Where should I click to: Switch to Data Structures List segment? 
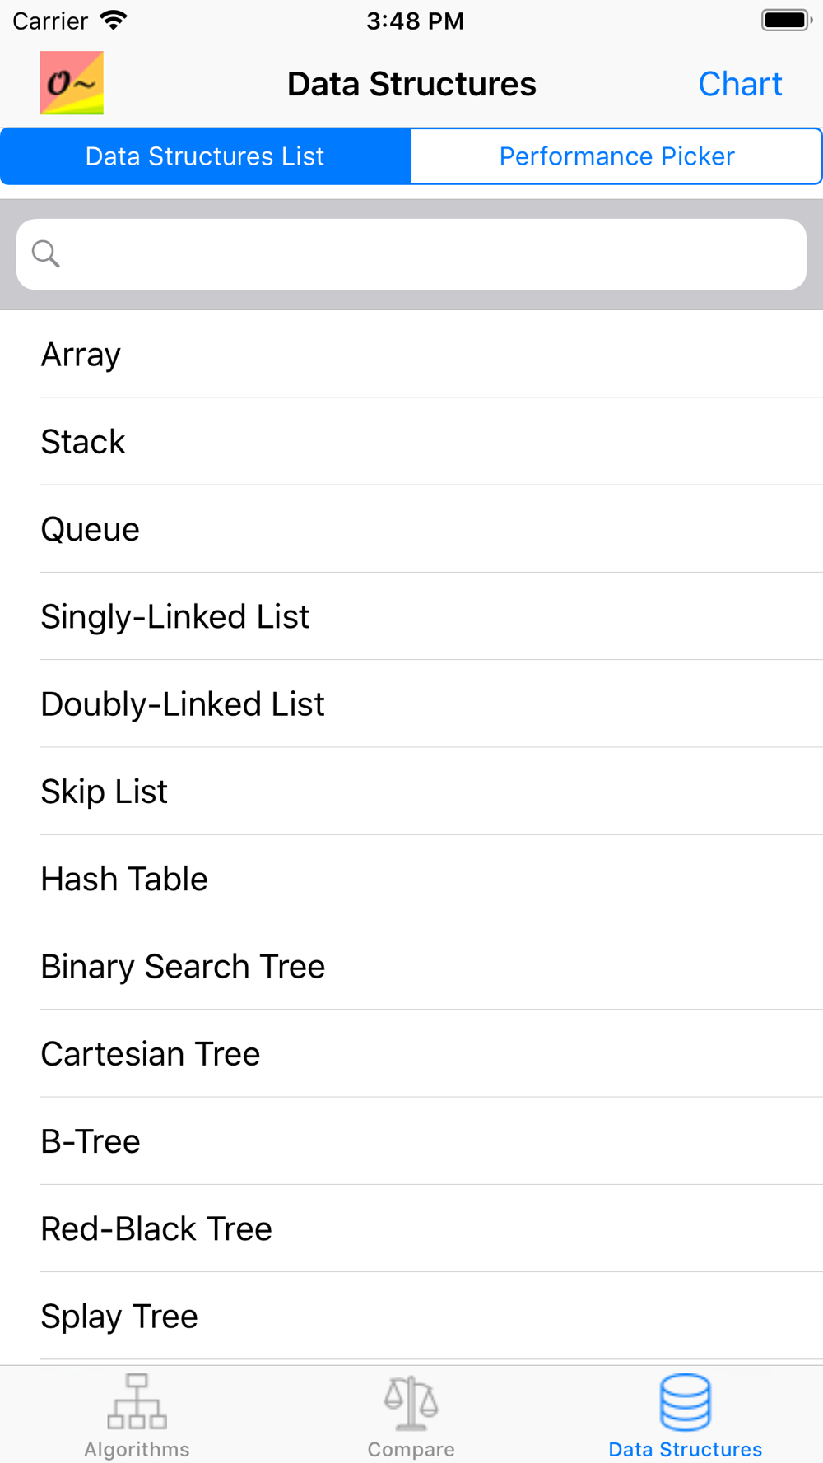(206, 156)
